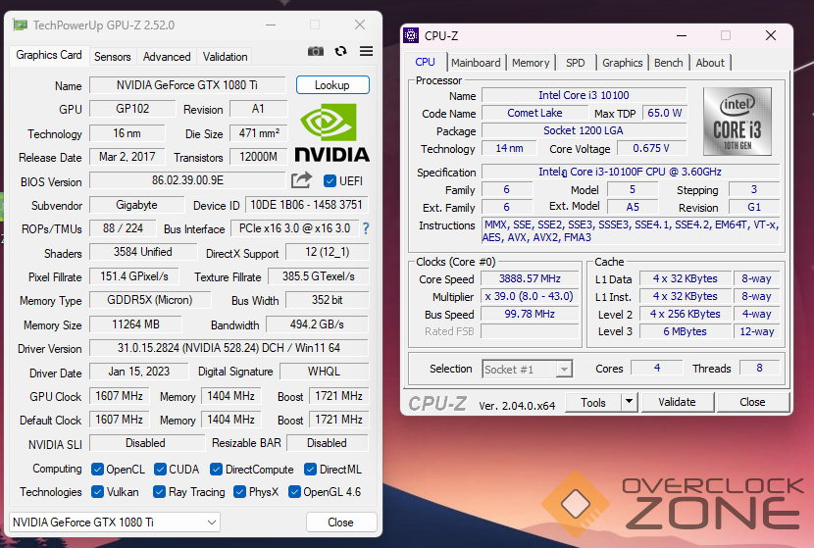
Task: Expand the Tools dropdown arrow
Action: (x=628, y=402)
